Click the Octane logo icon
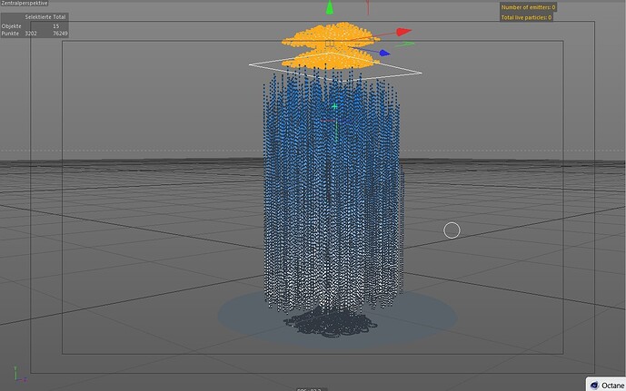Viewport: 626px width, 391px height. click(594, 385)
